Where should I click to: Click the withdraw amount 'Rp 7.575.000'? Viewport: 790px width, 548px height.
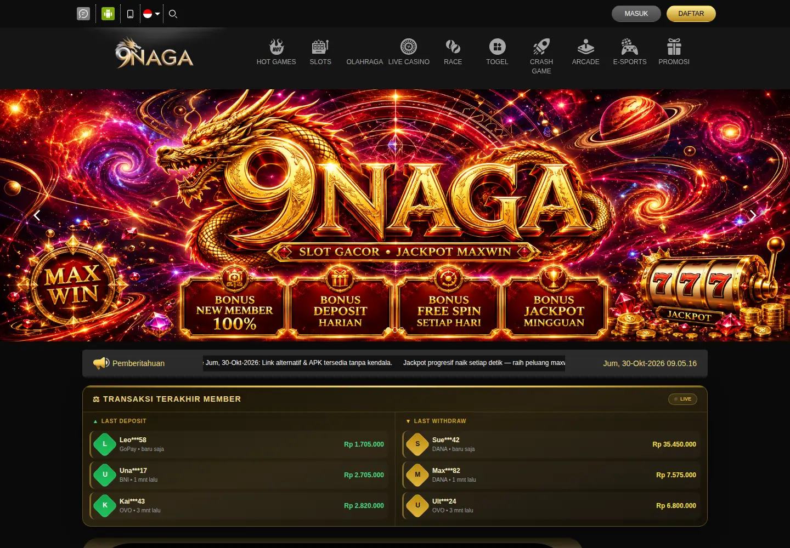pos(676,475)
